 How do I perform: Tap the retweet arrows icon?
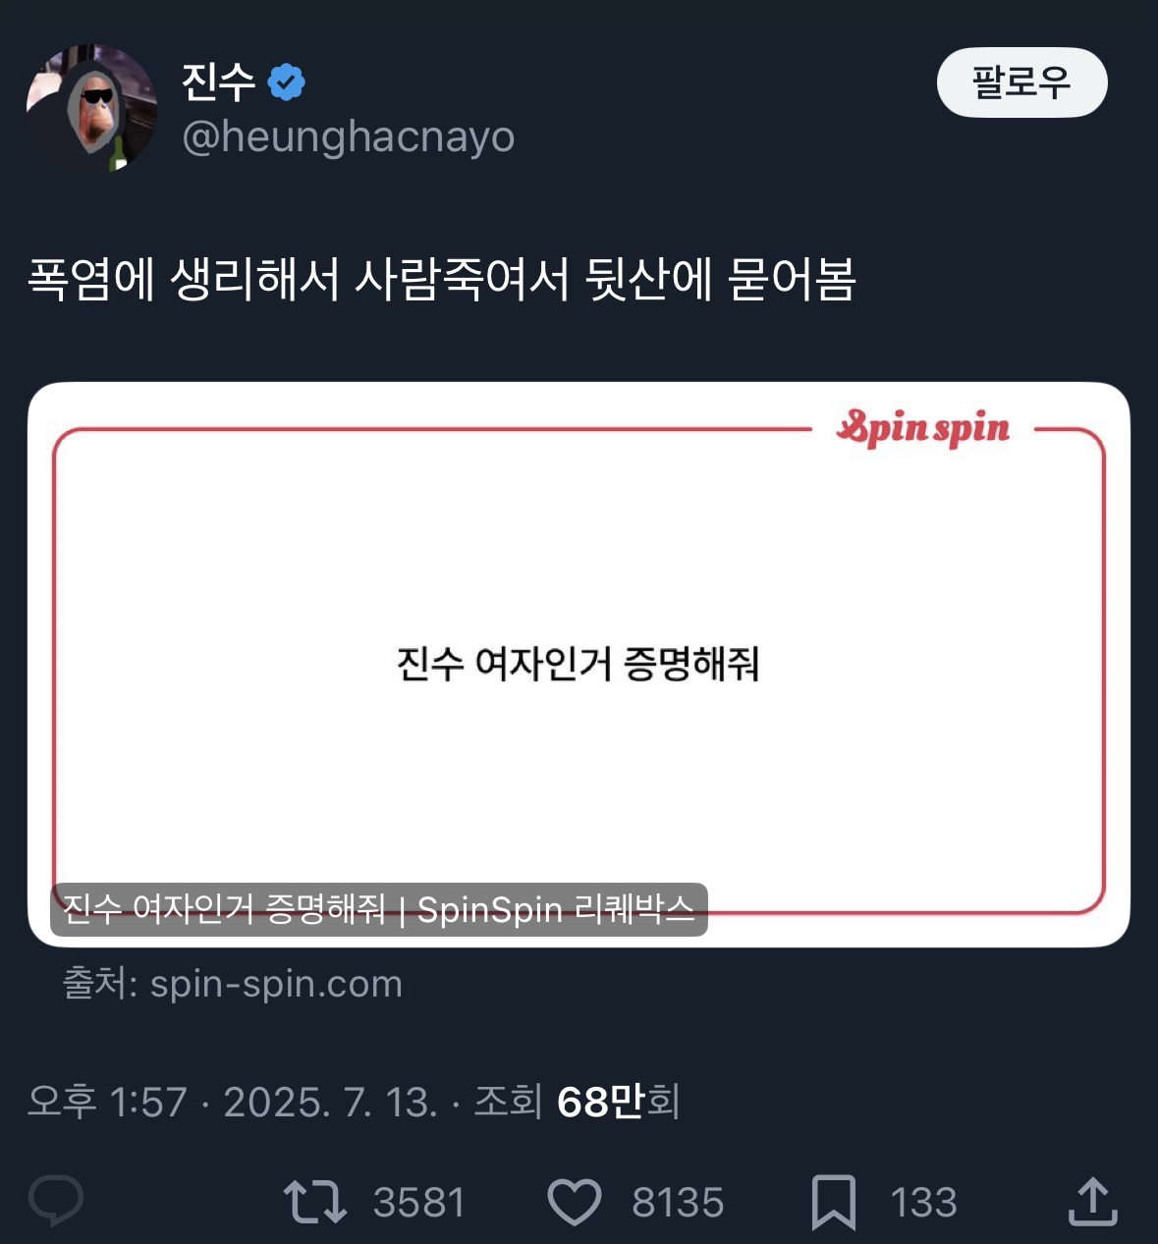coord(314,1202)
